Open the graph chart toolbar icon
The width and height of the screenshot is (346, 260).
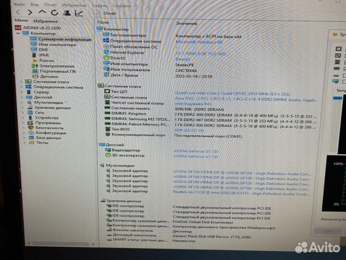79,13
